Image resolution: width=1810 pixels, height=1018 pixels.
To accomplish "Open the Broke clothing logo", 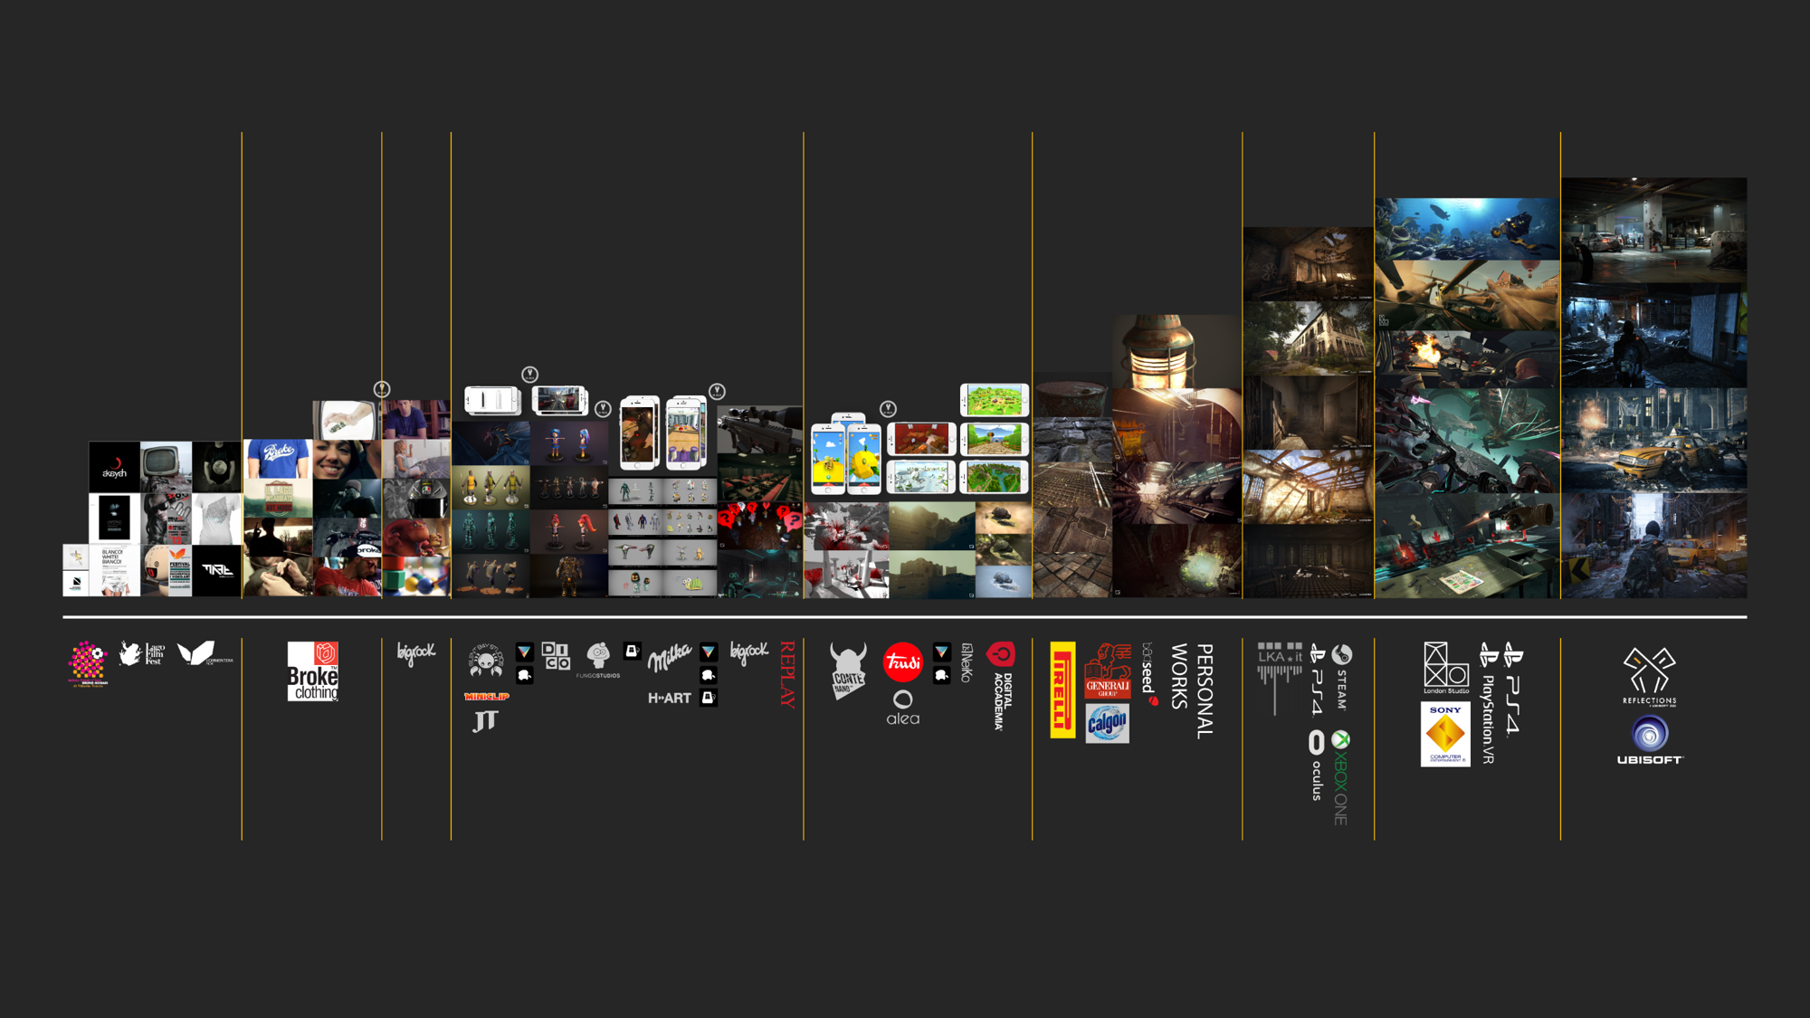I will point(313,671).
